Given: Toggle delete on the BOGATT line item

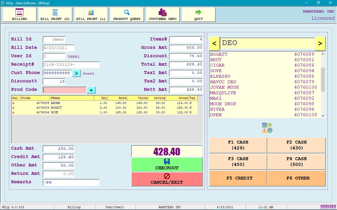Looking at the screenshot, I should tap(13, 107).
